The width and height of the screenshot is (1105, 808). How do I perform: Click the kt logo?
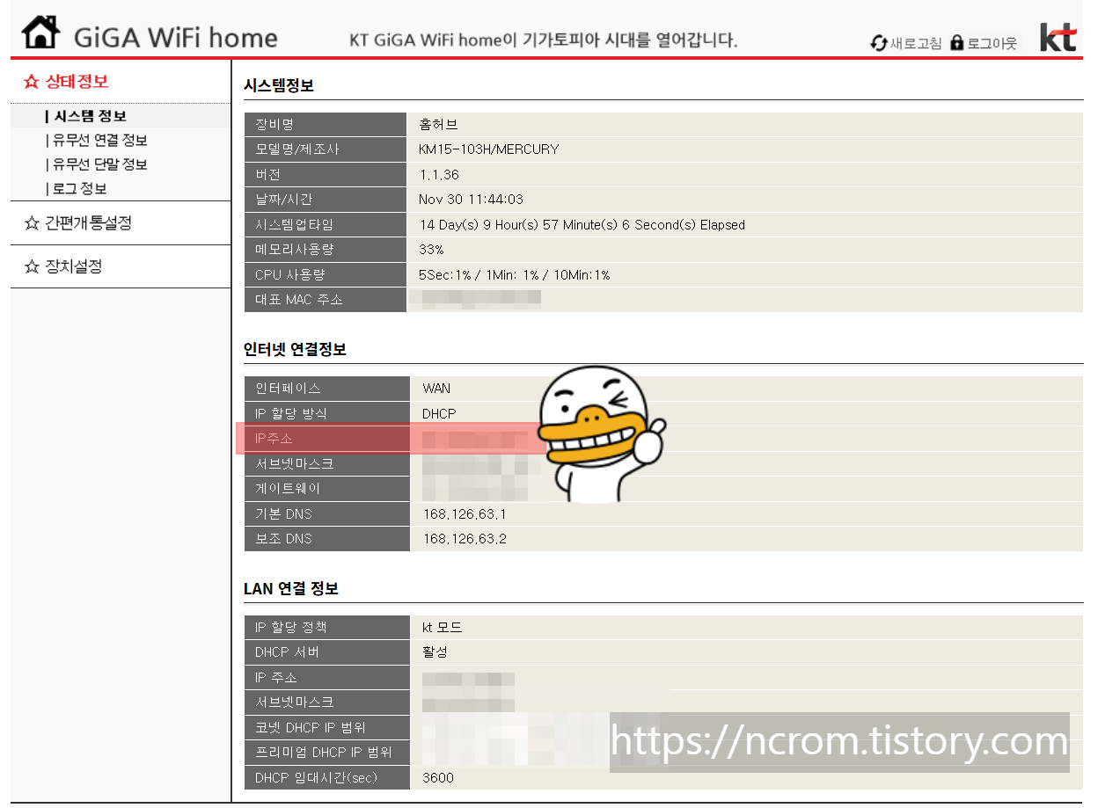coord(1058,37)
